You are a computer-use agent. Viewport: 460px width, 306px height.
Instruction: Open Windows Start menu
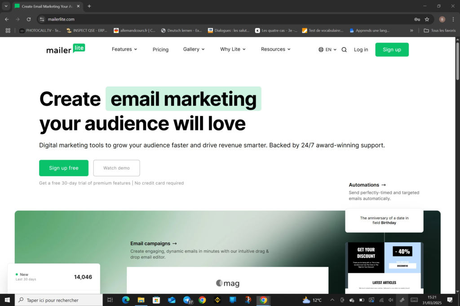[x=7, y=300]
